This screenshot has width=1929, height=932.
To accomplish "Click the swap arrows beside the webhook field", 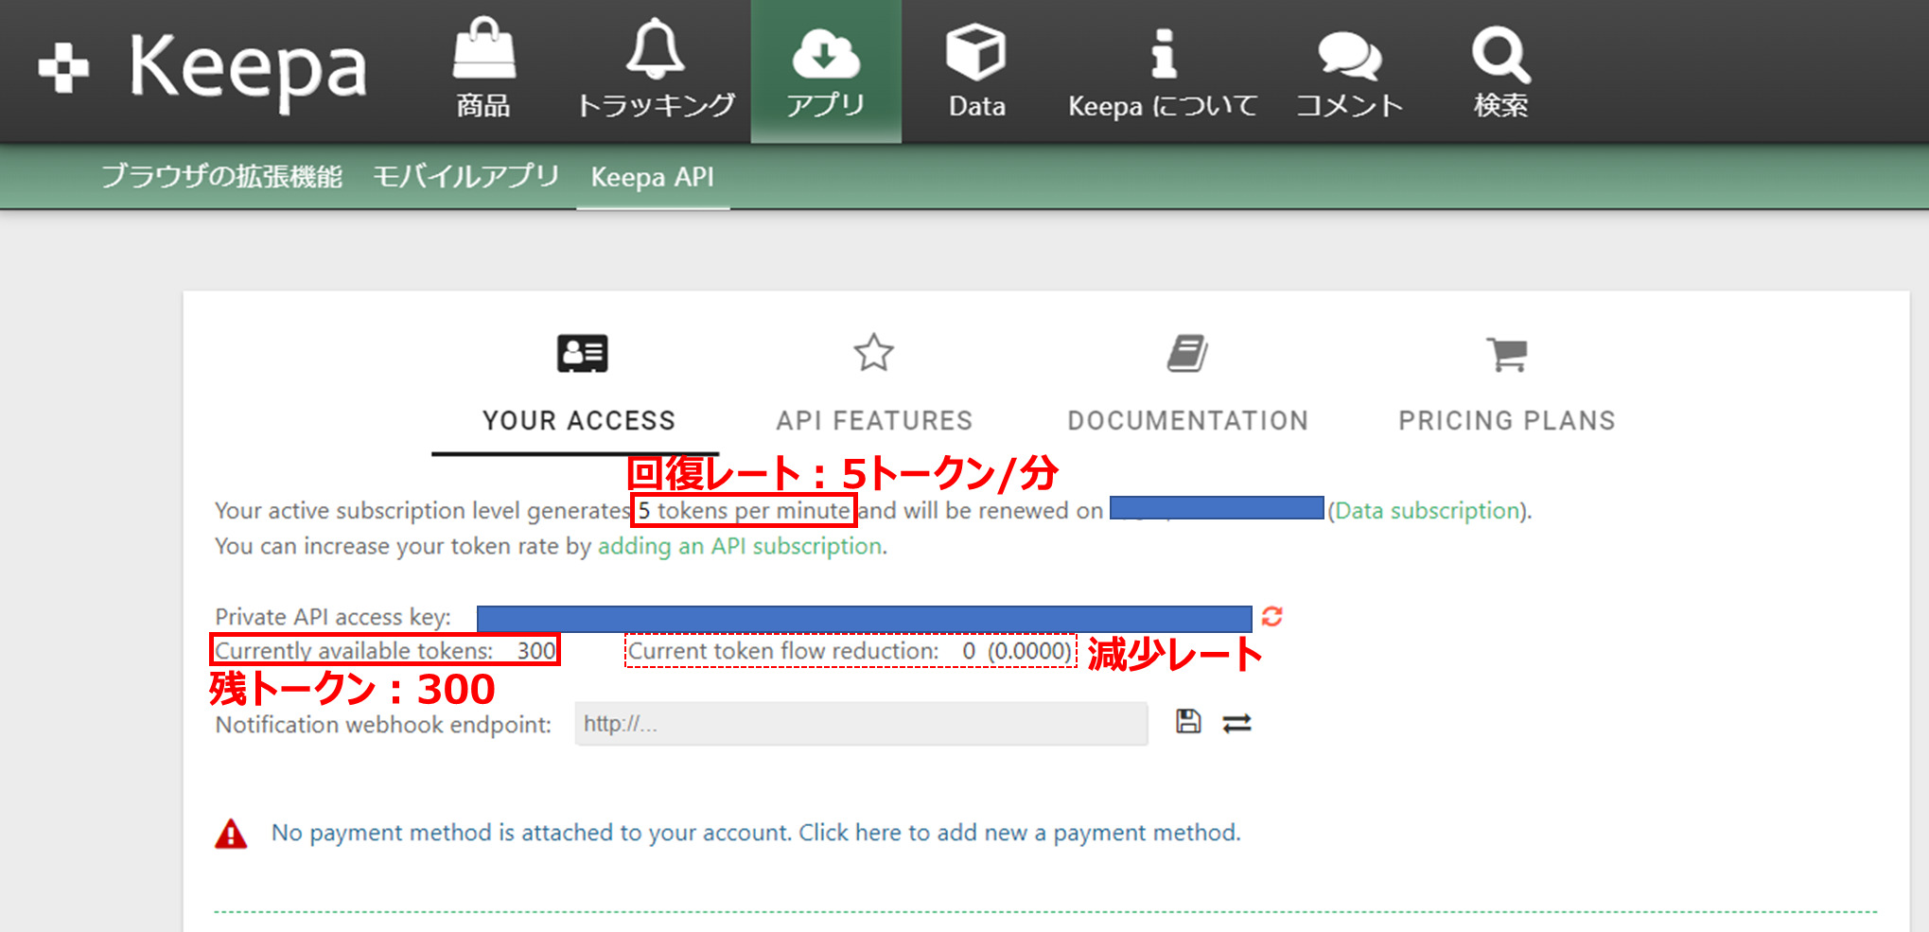I will (1236, 722).
